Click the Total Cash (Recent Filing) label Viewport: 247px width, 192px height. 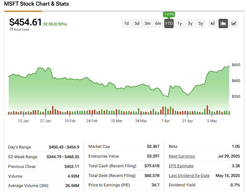point(112,166)
